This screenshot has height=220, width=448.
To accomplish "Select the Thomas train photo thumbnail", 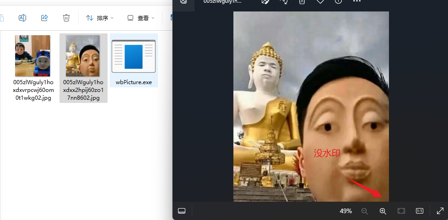I will click(32, 56).
